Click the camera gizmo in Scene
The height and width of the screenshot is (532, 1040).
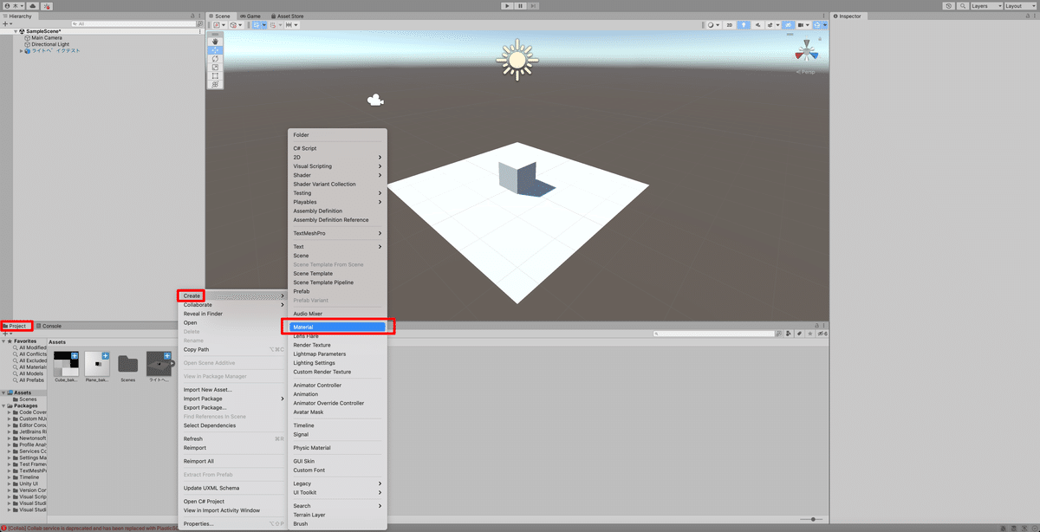(374, 101)
